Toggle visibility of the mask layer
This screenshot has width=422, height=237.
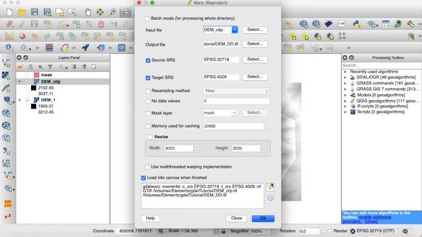click(27, 75)
